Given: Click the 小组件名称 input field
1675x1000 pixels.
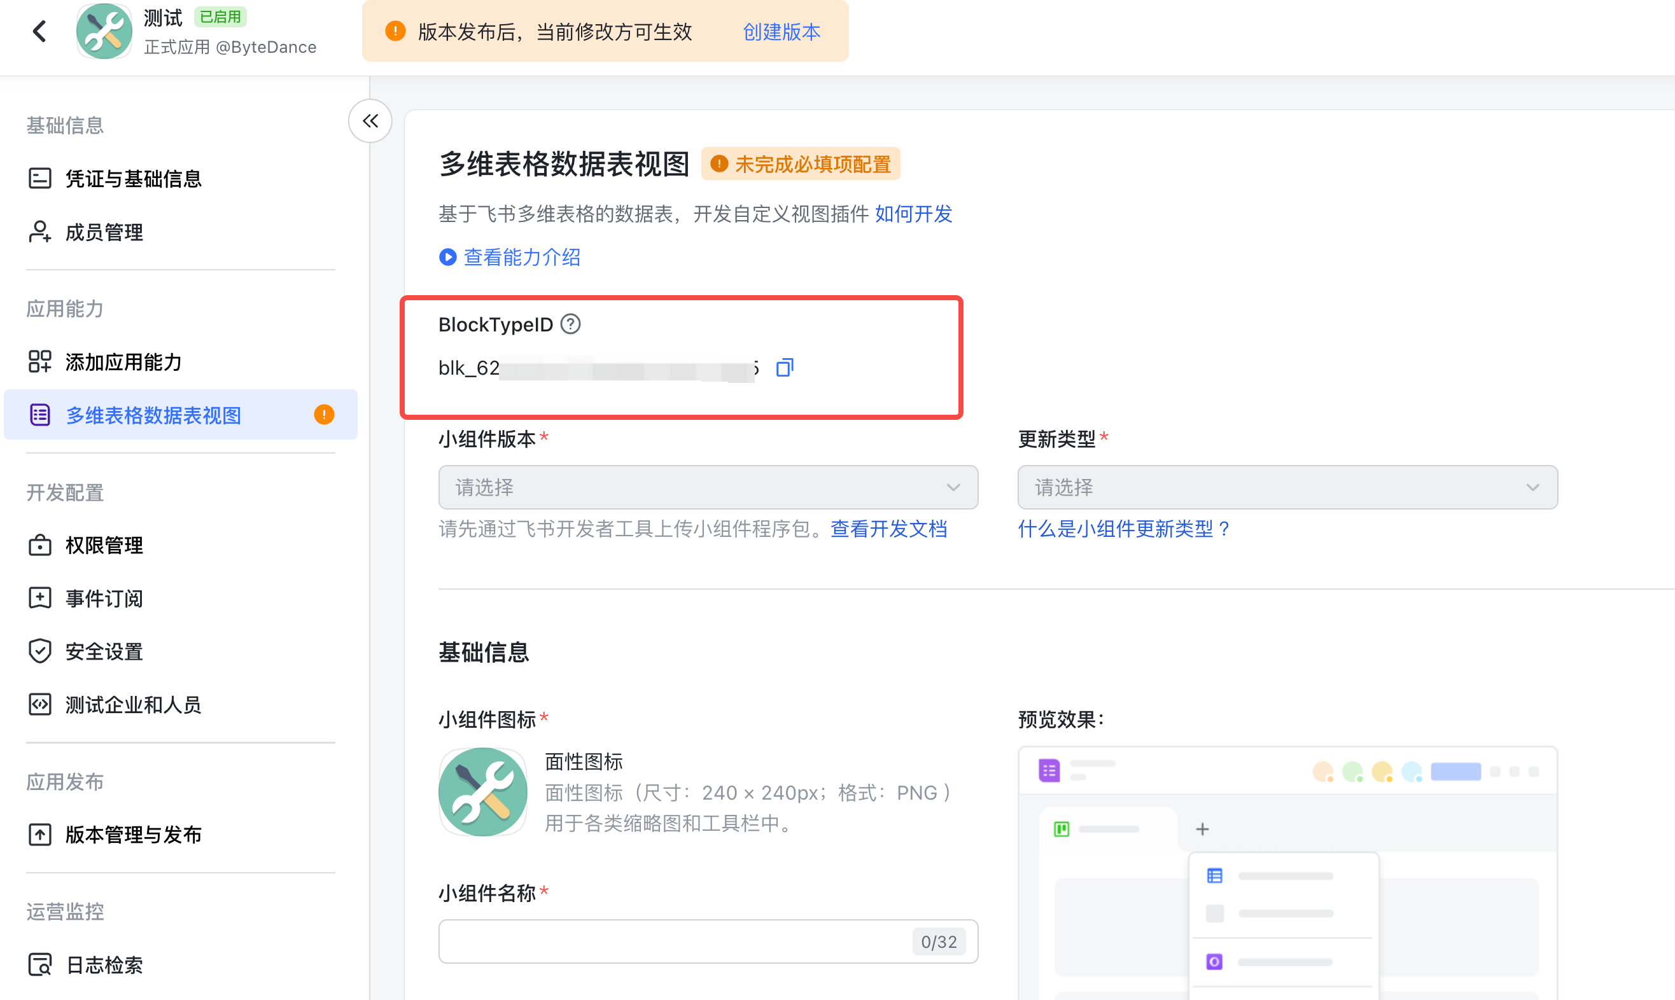Looking at the screenshot, I should tap(674, 941).
